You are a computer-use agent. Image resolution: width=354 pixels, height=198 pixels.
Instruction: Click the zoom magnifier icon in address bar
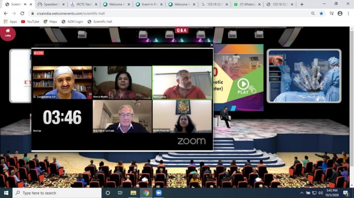[x=313, y=13]
